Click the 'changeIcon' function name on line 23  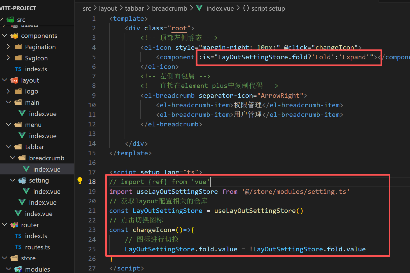(152, 230)
